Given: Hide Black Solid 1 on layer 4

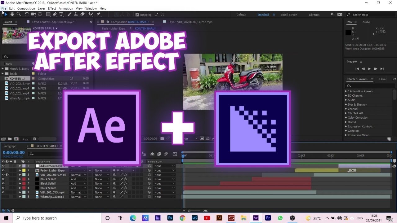Looking at the screenshot, I should pyautogui.click(x=3, y=179).
